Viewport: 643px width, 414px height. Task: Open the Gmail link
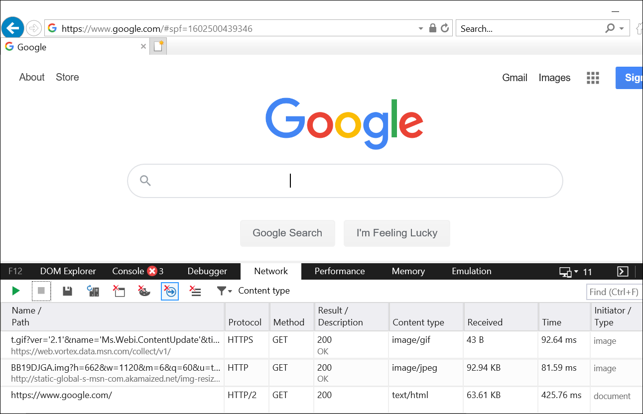[514, 78]
